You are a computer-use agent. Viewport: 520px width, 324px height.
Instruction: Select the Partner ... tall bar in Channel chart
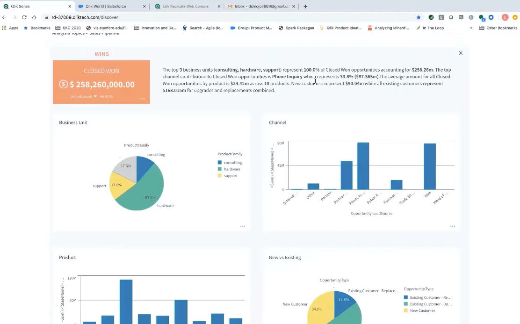coord(347,175)
